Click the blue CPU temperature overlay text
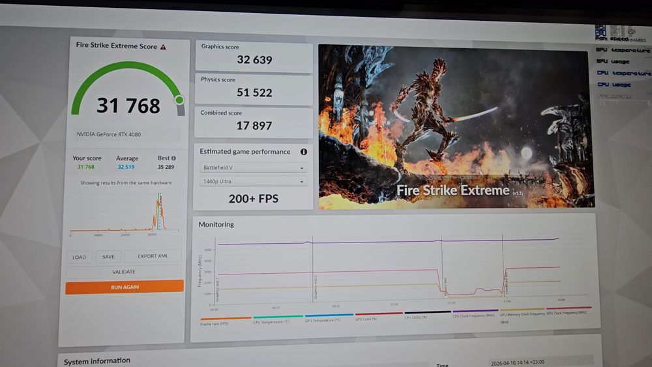The width and height of the screenshot is (652, 367). [624, 73]
